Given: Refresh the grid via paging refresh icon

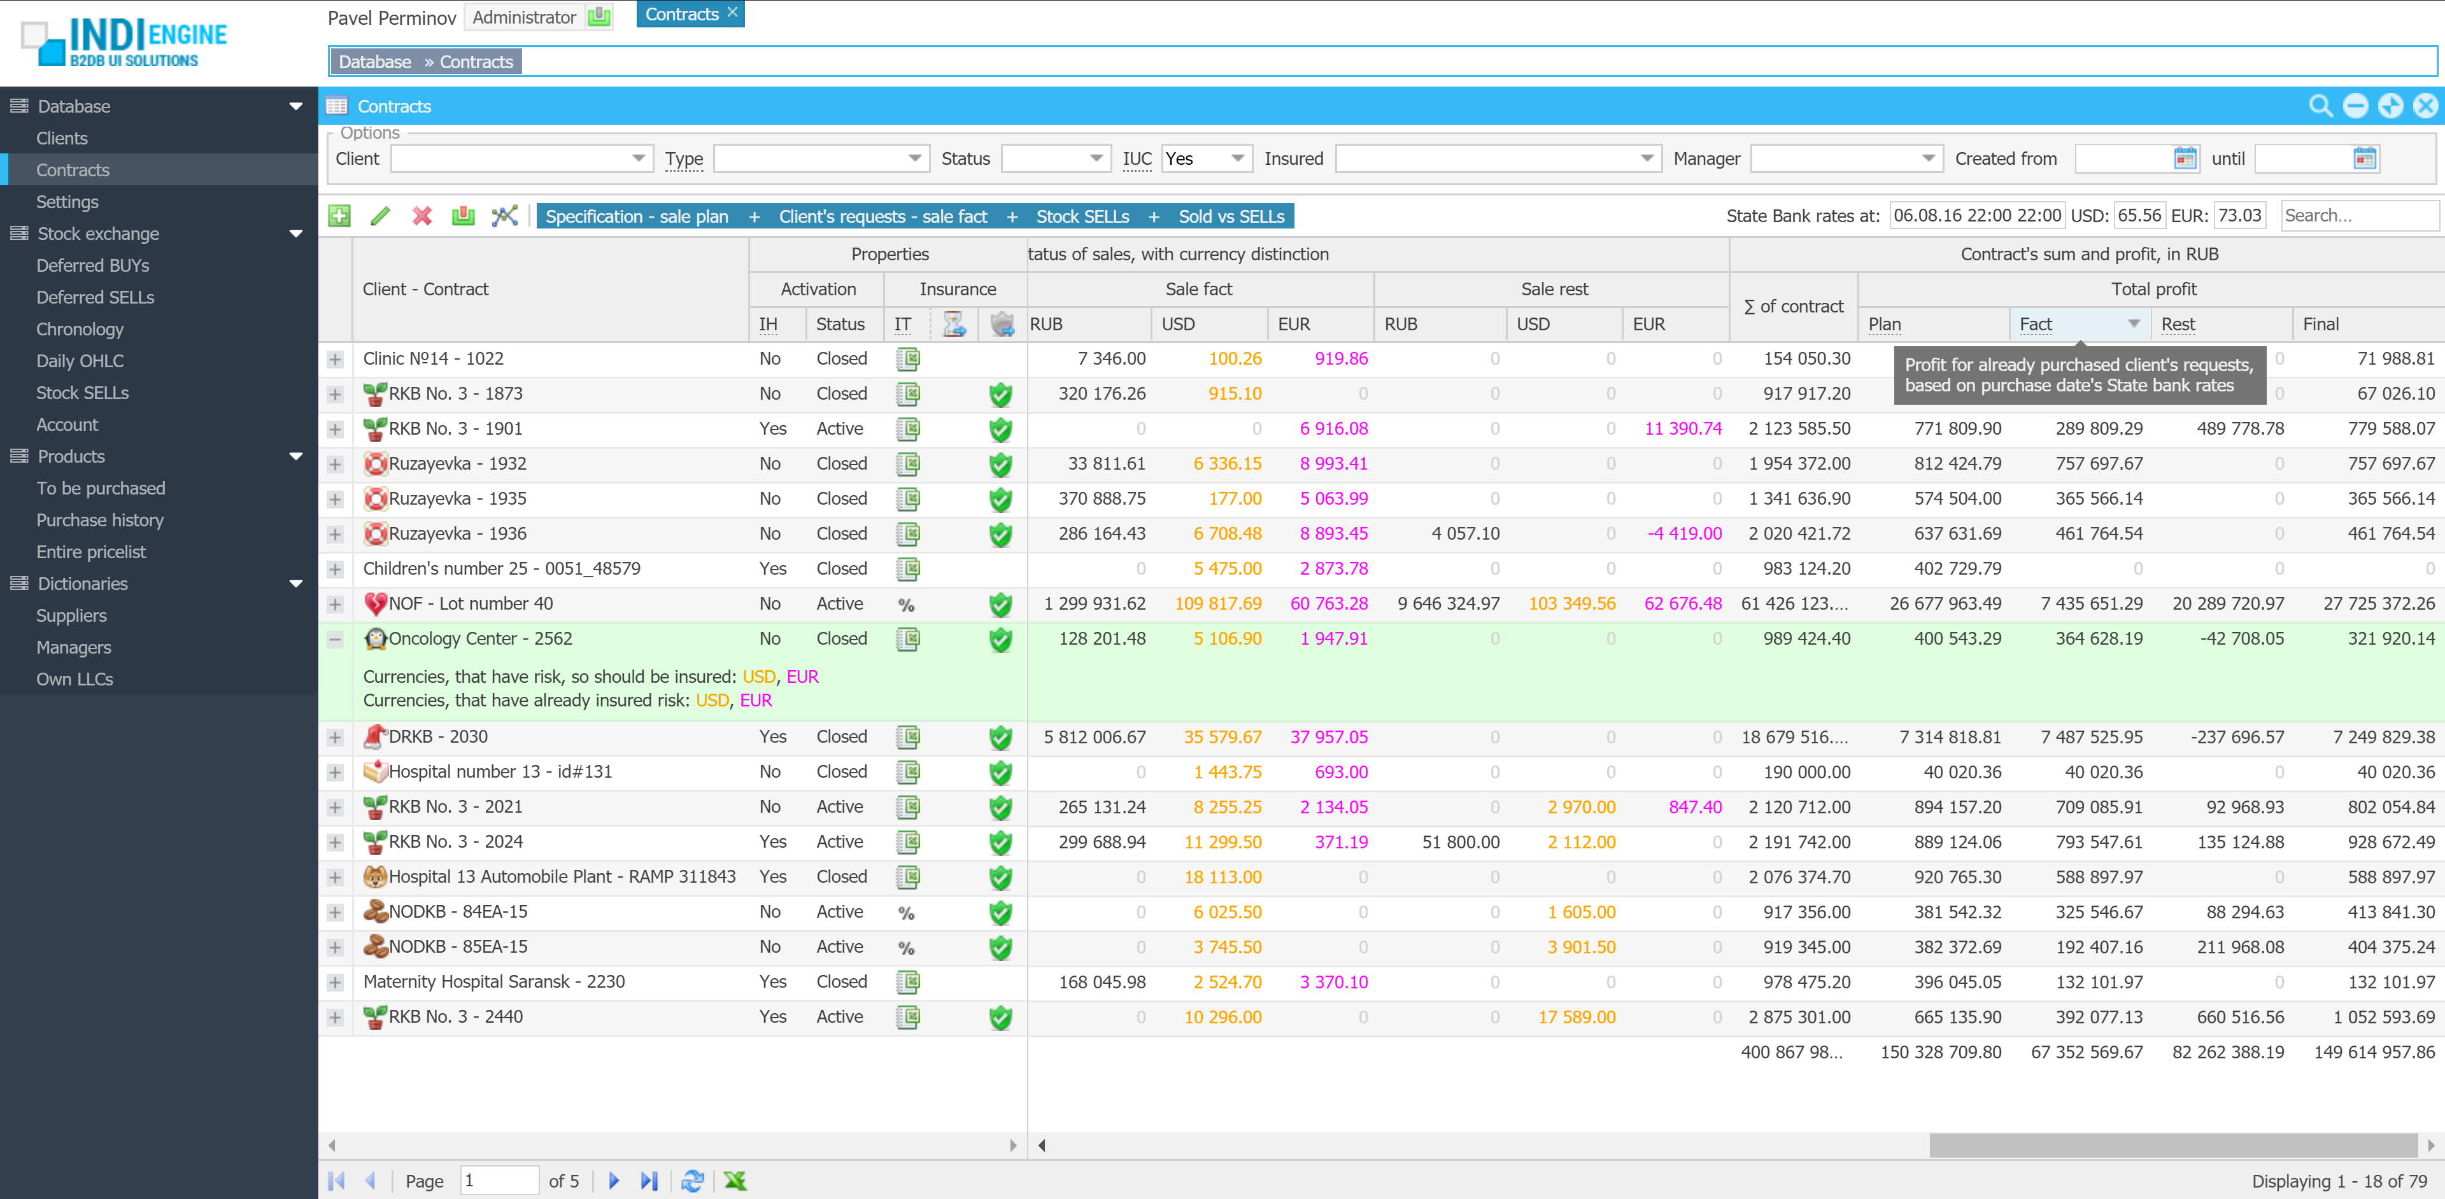Looking at the screenshot, I should (x=692, y=1181).
